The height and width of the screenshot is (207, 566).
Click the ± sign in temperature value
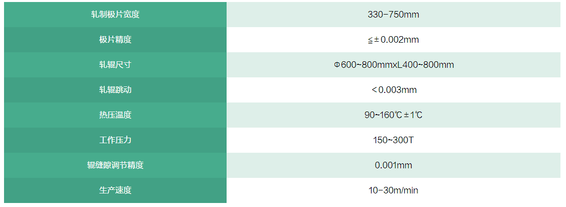tap(406, 115)
